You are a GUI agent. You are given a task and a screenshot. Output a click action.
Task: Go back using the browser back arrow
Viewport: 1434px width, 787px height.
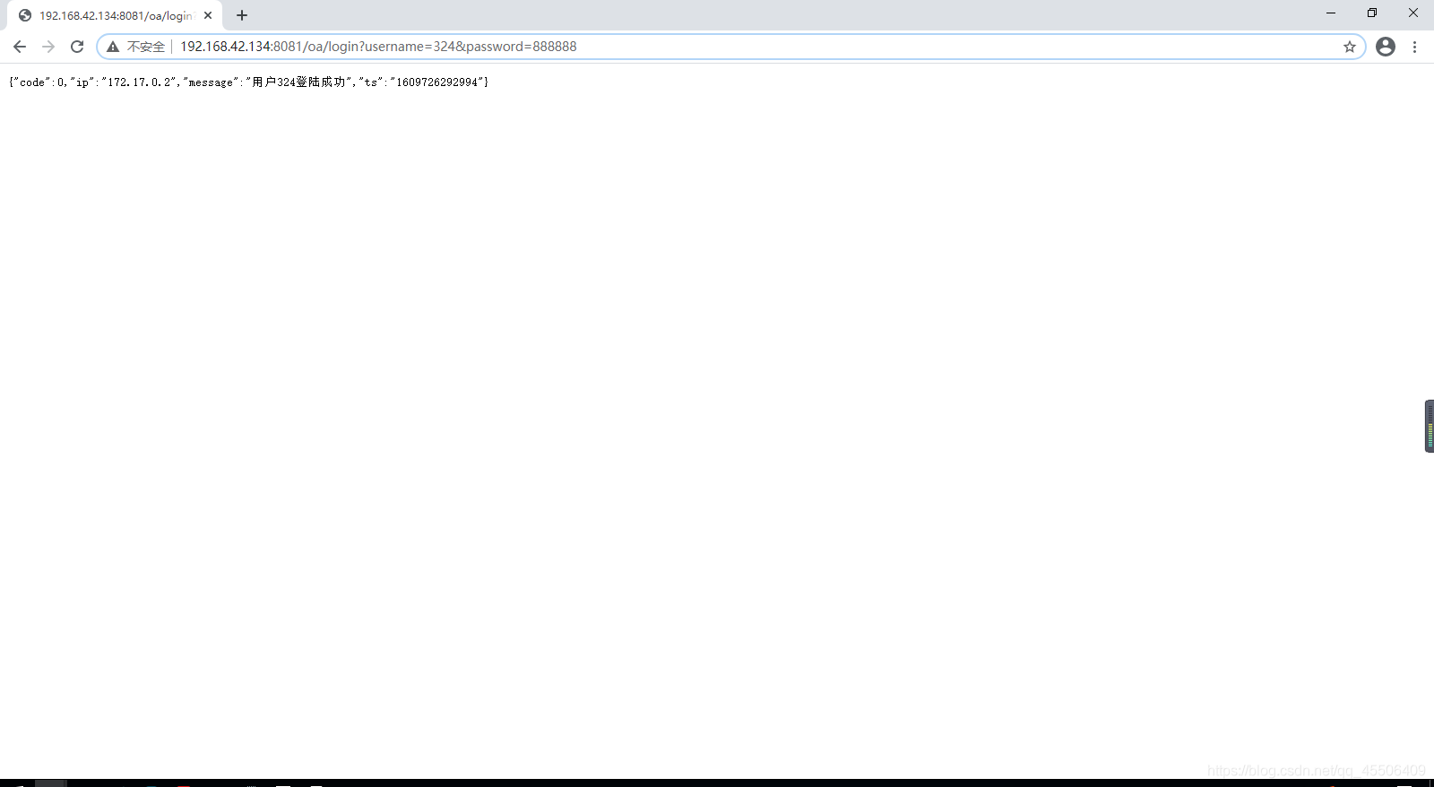coord(20,47)
